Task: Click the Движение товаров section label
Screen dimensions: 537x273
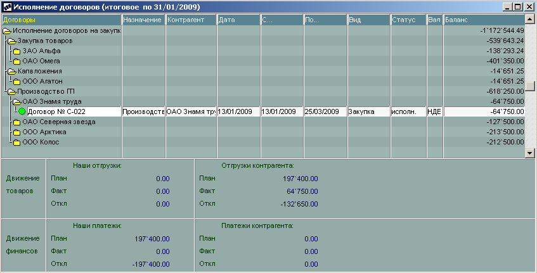Action: [x=23, y=185]
